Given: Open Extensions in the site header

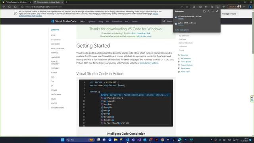Looking at the screenshot, I should (x=117, y=21).
